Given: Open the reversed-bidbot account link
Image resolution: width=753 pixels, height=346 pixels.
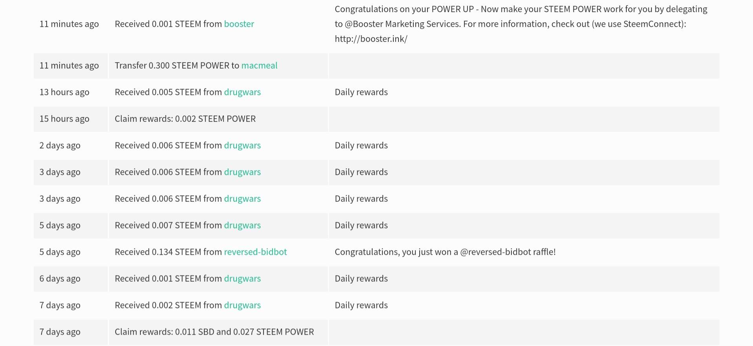Looking at the screenshot, I should pyautogui.click(x=255, y=252).
